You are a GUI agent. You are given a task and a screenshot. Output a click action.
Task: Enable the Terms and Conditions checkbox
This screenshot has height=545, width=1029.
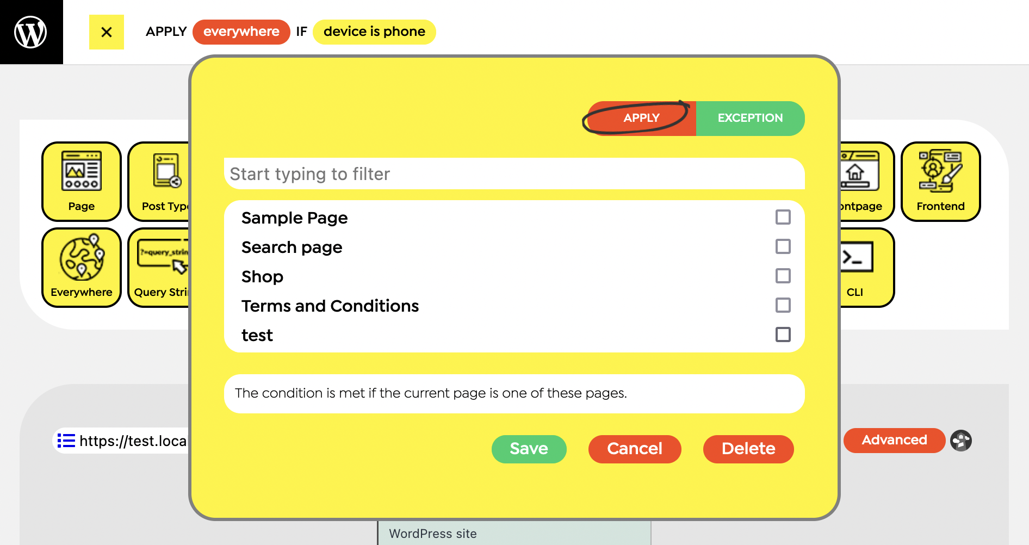point(783,305)
